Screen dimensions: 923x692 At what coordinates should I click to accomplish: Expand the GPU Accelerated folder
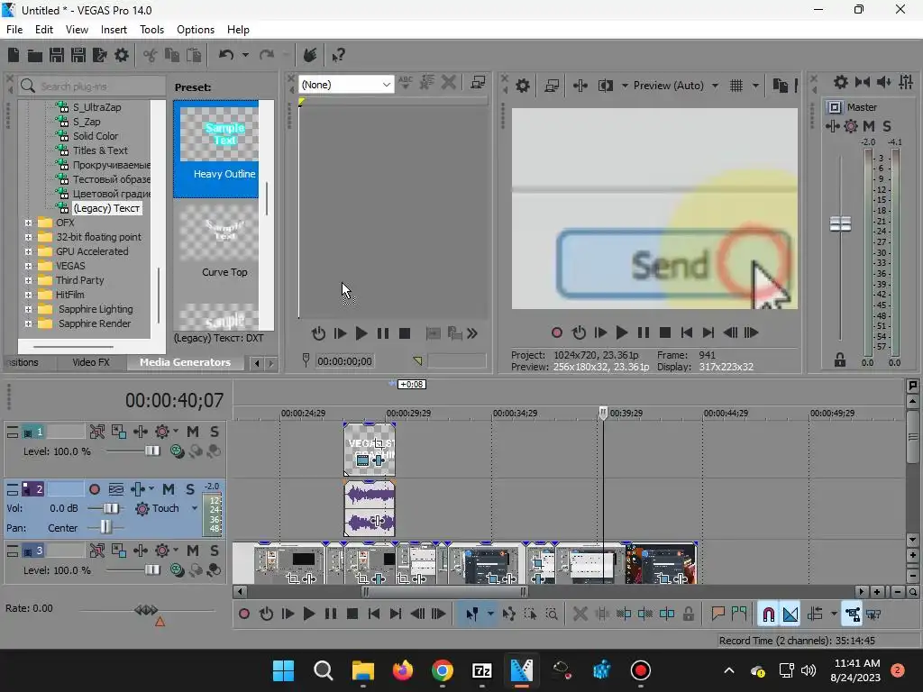pos(28,252)
